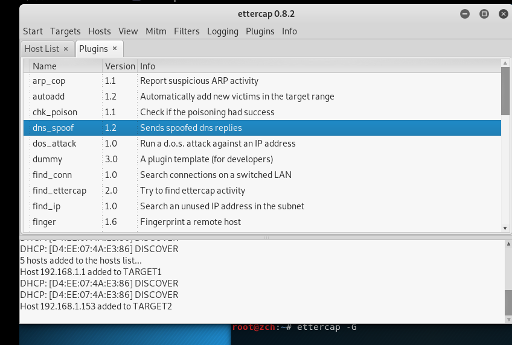Select the finger plugin row

[262, 222]
